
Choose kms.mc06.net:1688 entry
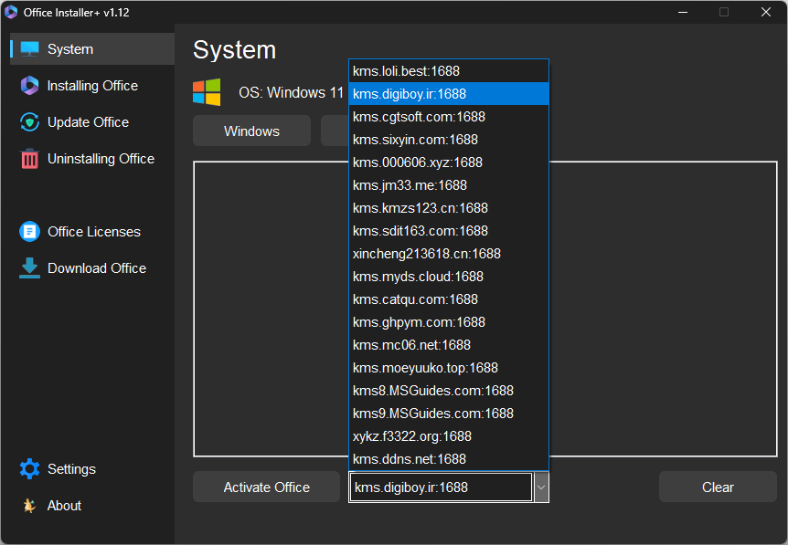(449, 345)
